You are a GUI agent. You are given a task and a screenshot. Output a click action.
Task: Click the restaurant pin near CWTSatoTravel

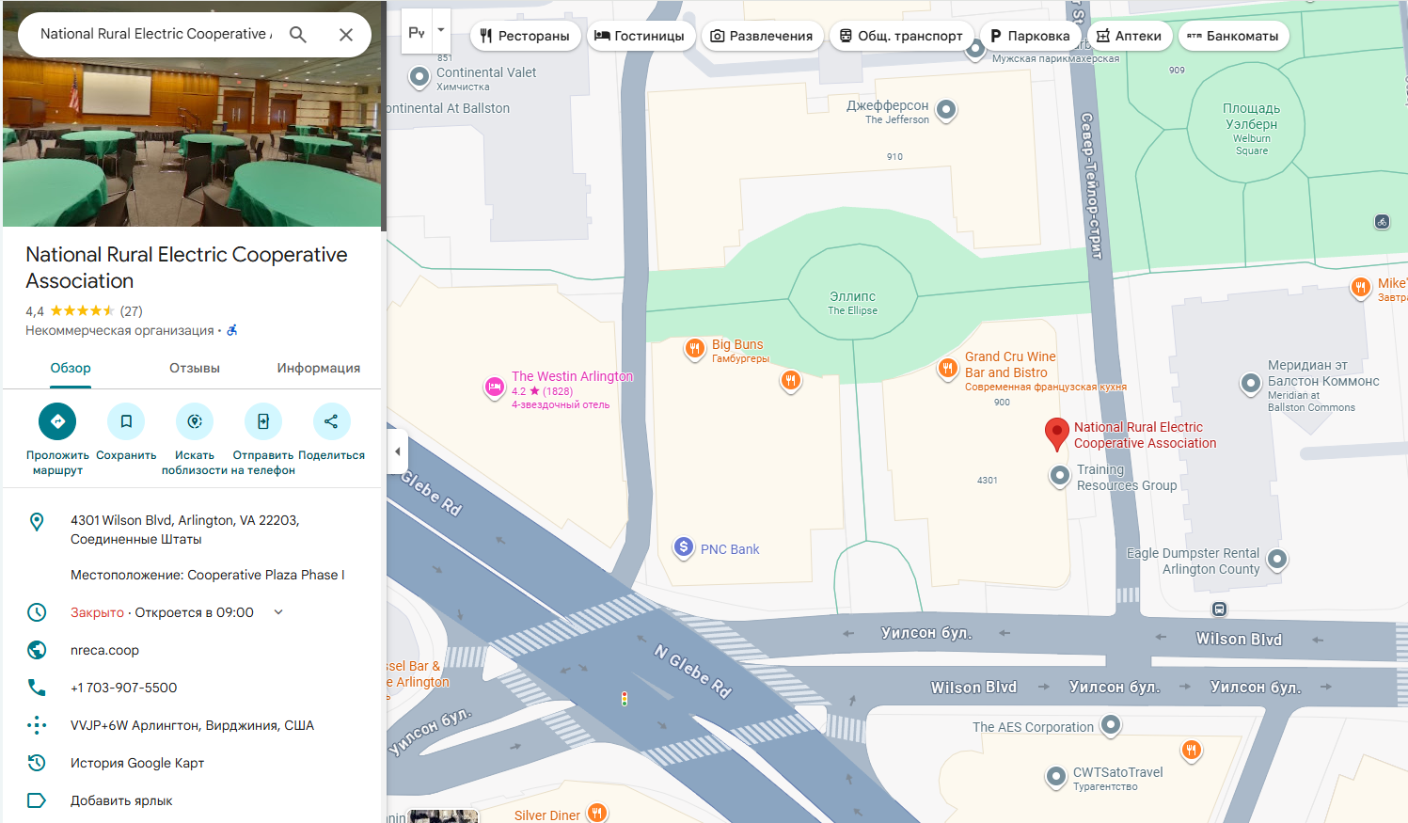(x=1192, y=751)
